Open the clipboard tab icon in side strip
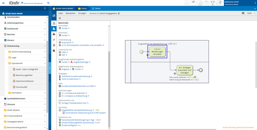Screen dimensions: 257x130 (54, 51)
